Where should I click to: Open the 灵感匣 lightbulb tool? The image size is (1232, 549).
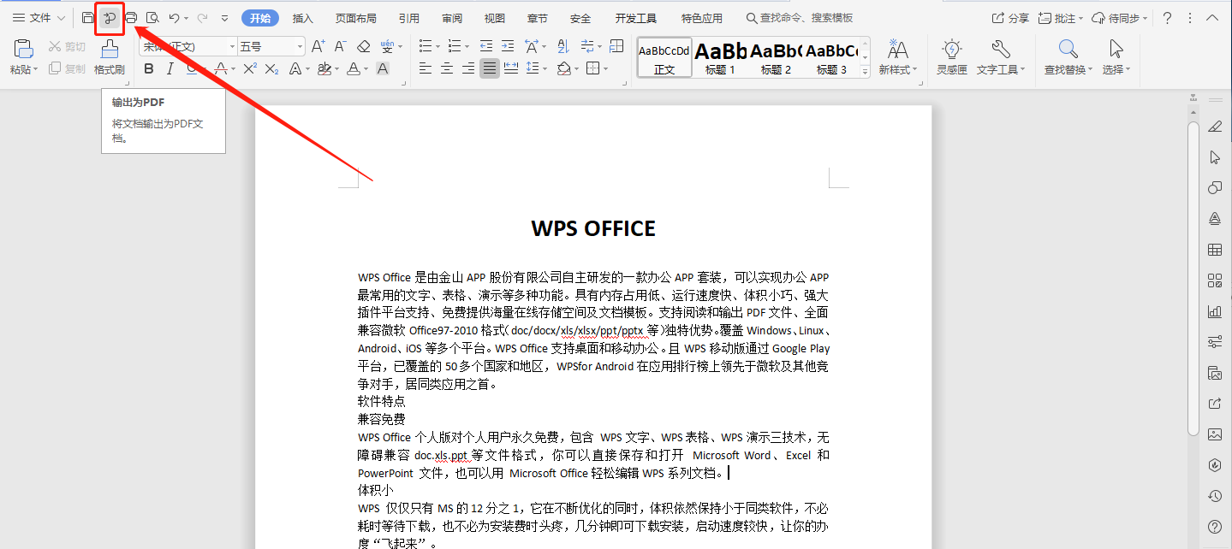pos(951,56)
